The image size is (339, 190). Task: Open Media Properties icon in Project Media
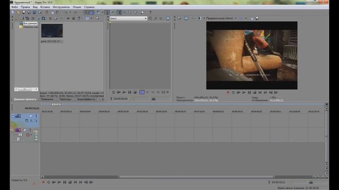[x=56, y=18]
